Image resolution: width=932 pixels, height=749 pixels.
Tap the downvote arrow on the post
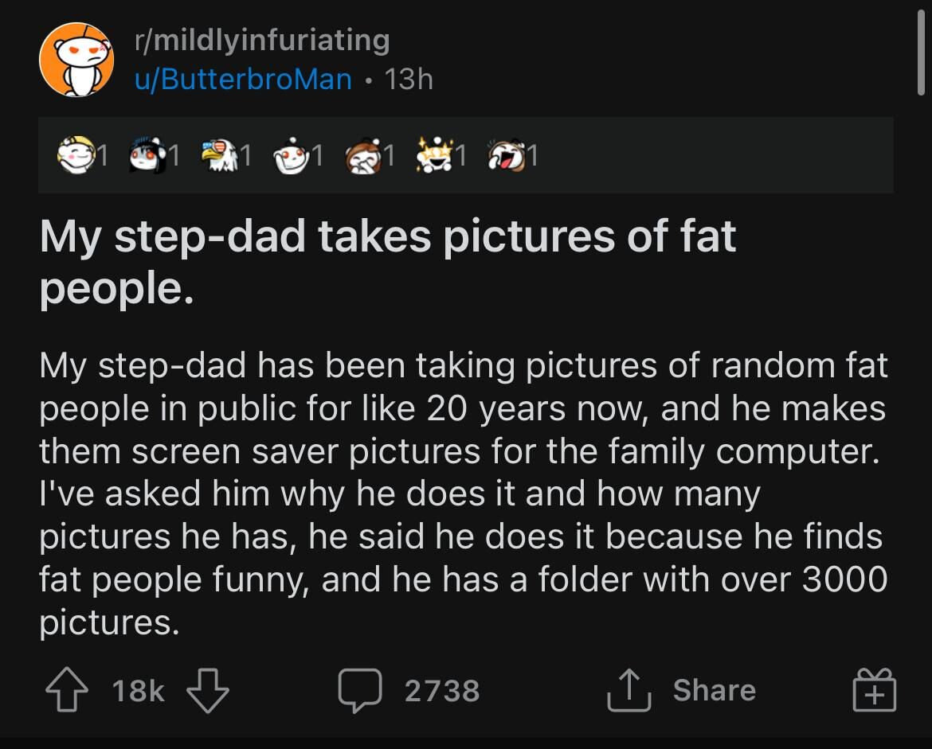click(x=208, y=690)
